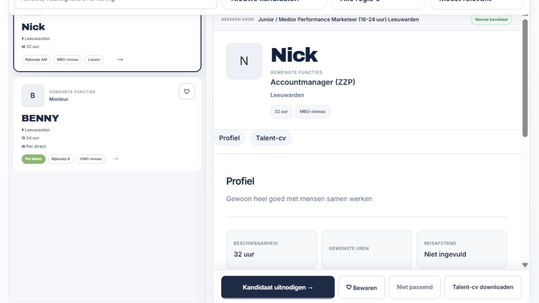Open the Beschikbaarheid 32 uur card
This screenshot has width=539, height=303.
[272, 249]
